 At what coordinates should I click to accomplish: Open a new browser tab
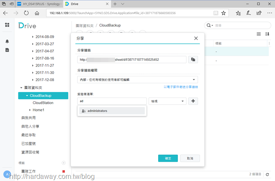pyautogui.click(x=115, y=4)
